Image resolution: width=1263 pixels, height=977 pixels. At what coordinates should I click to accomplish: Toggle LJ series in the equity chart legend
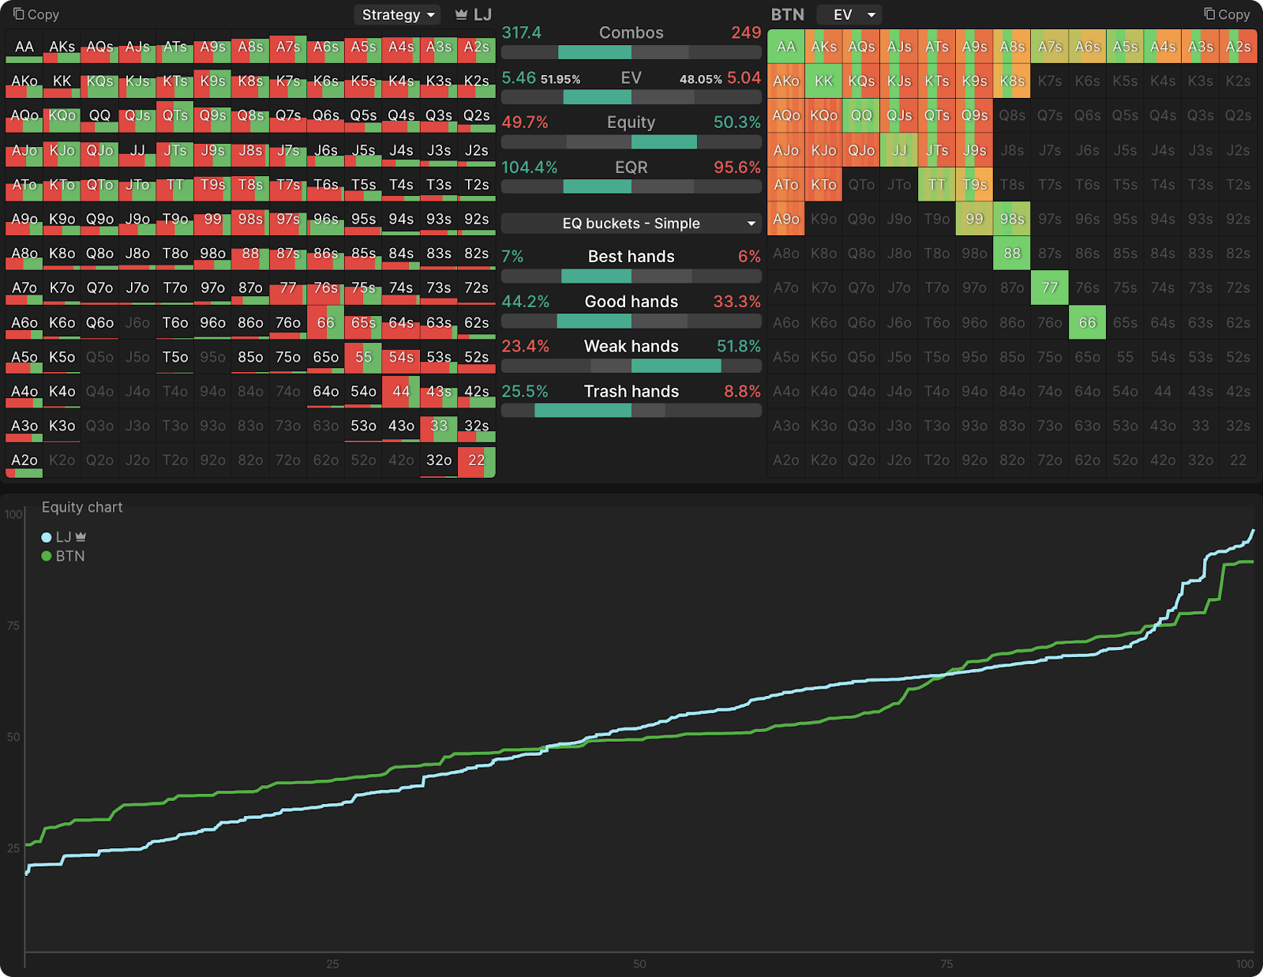pos(63,537)
